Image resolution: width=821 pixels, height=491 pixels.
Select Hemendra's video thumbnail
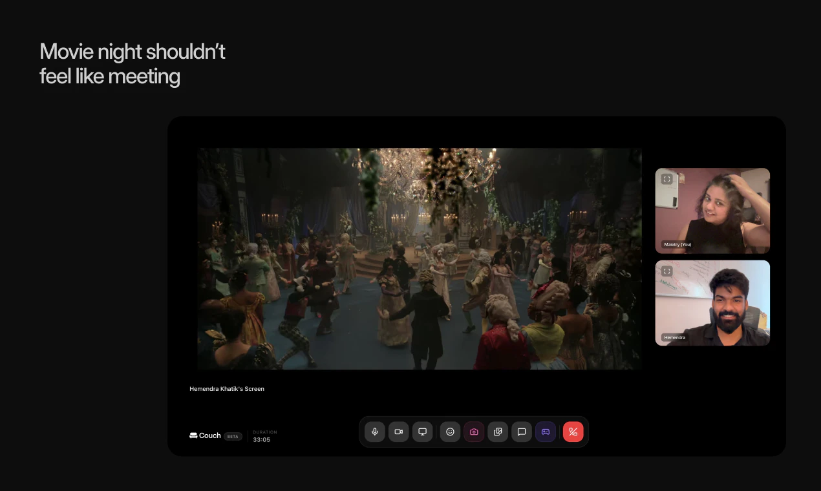tap(712, 303)
